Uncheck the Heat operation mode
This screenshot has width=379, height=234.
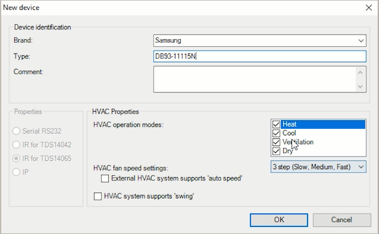(x=276, y=124)
